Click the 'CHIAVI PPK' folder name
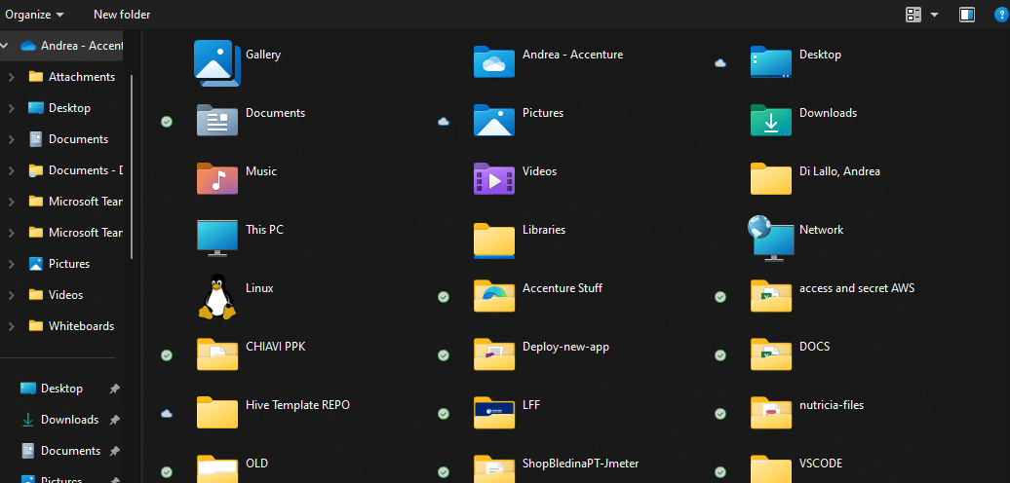This screenshot has height=483, width=1010. point(276,347)
